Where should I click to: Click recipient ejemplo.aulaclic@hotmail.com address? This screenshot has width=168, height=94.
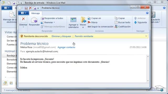42,51
